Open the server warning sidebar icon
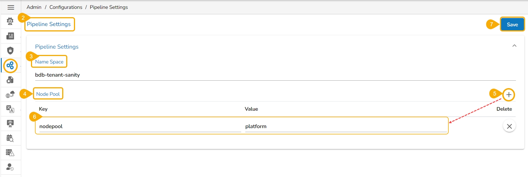Image resolution: width=528 pixels, height=177 pixels. point(10,153)
